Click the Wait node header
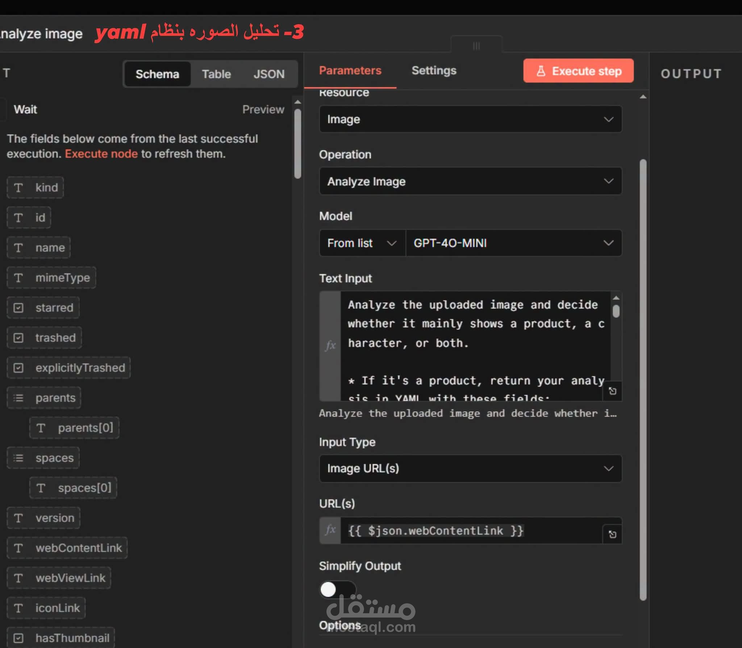The width and height of the screenshot is (742, 648). 25,109
